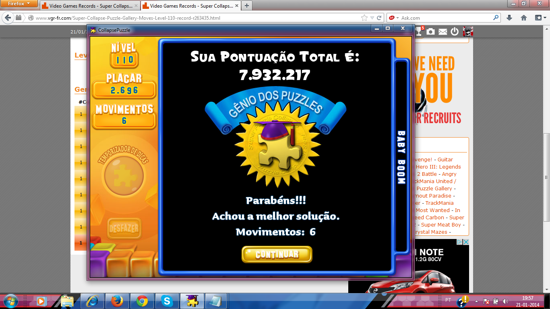Bookmark this page with the star icon
Image resolution: width=550 pixels, height=309 pixels.
[364, 18]
